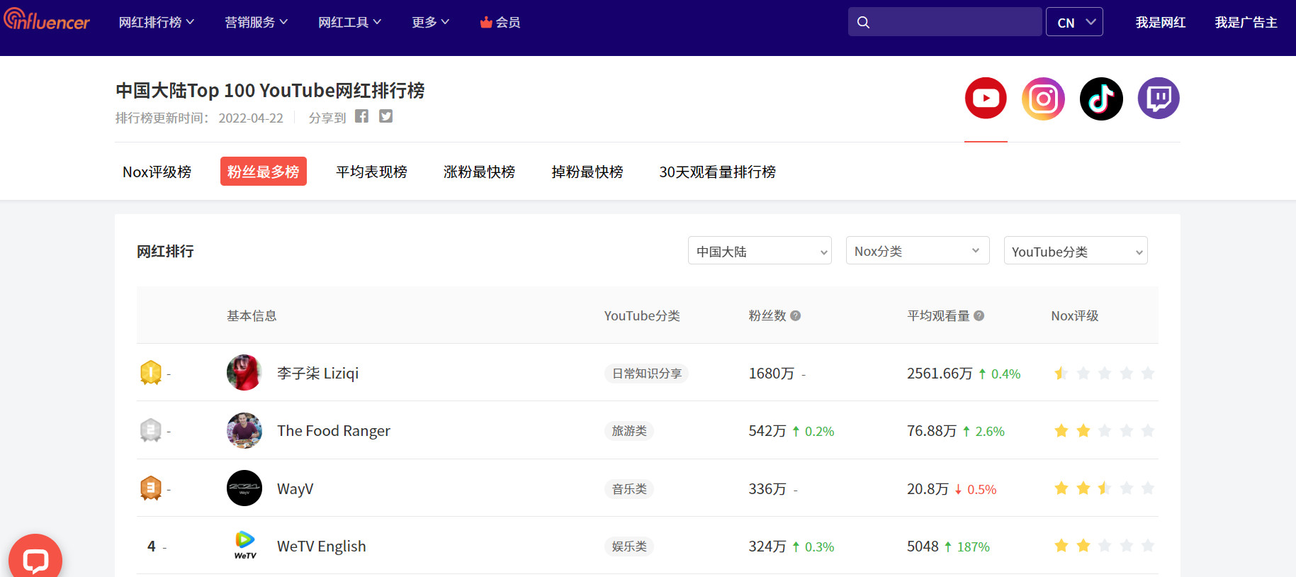Screen dimensions: 1296x577
Task: Click the search magnifier icon
Action: point(863,23)
